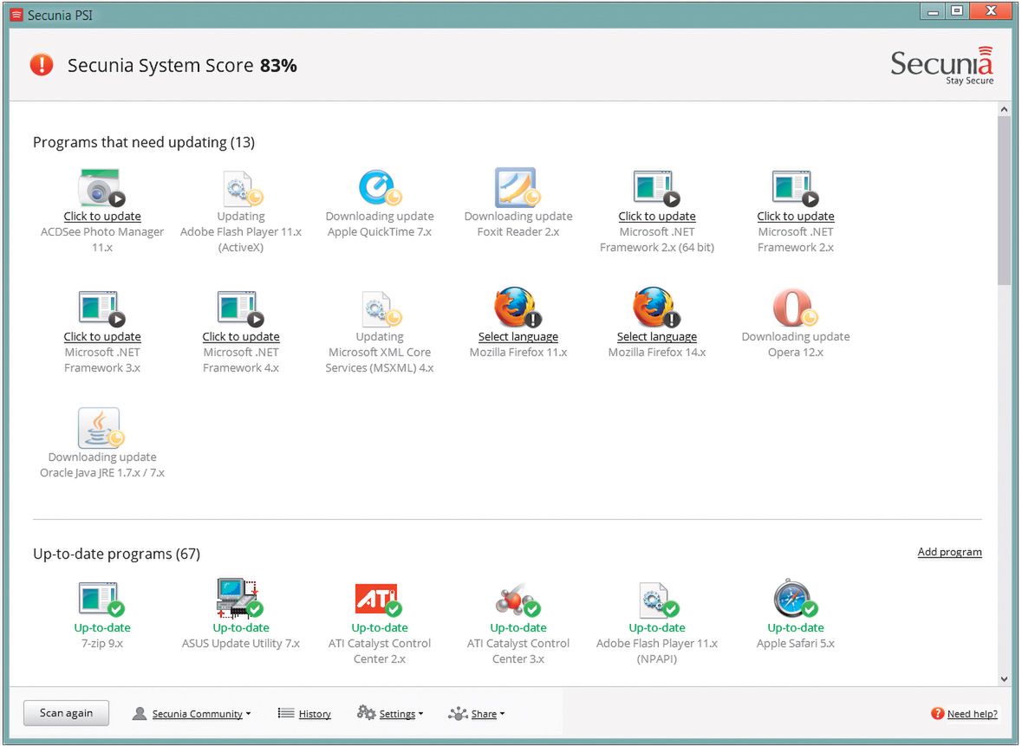Click the .NET Framework 2.x (64 bit) icon

[x=656, y=188]
